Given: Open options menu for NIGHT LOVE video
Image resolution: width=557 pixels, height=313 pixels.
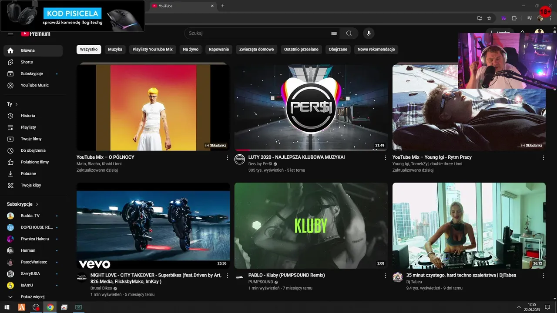Looking at the screenshot, I should 227,276.
